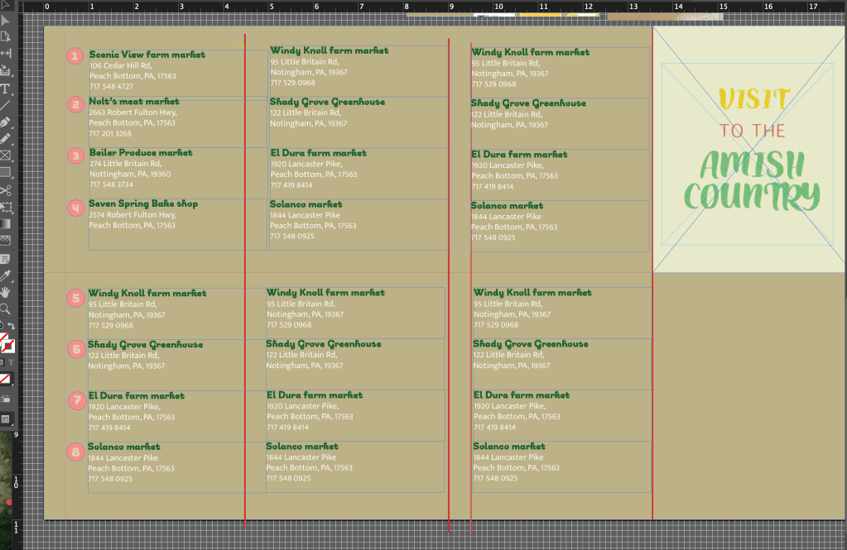Pick the Line tool

pyautogui.click(x=5, y=105)
